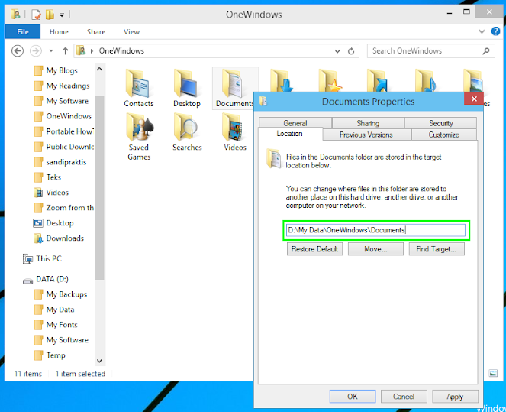506x412 pixels.
Task: Click navigation pane scrollbar down arrow
Action: coord(99,361)
